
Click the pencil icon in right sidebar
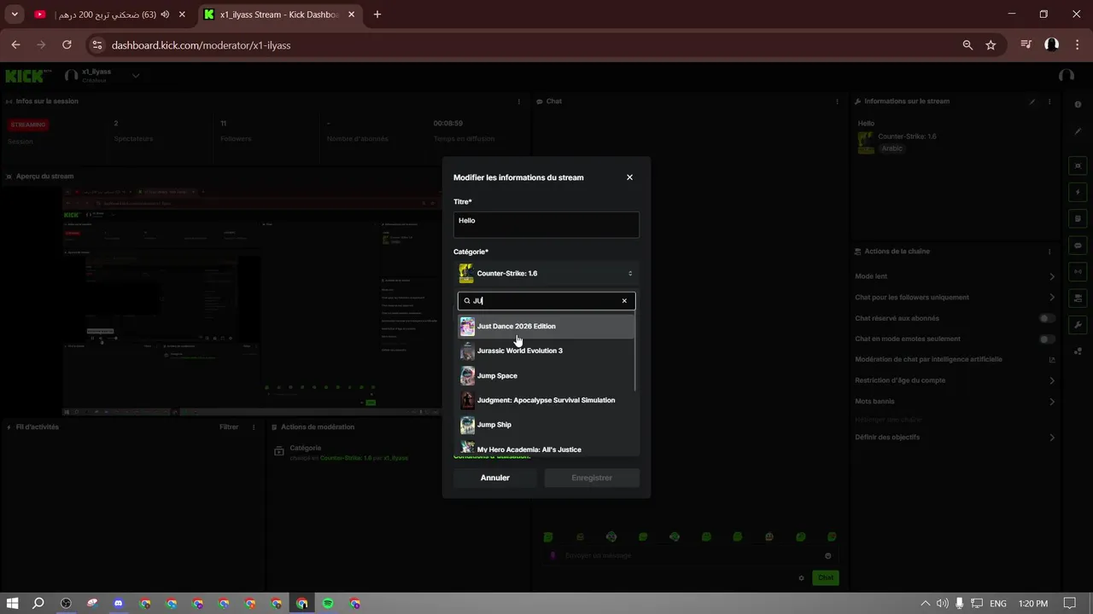pyautogui.click(x=1078, y=131)
